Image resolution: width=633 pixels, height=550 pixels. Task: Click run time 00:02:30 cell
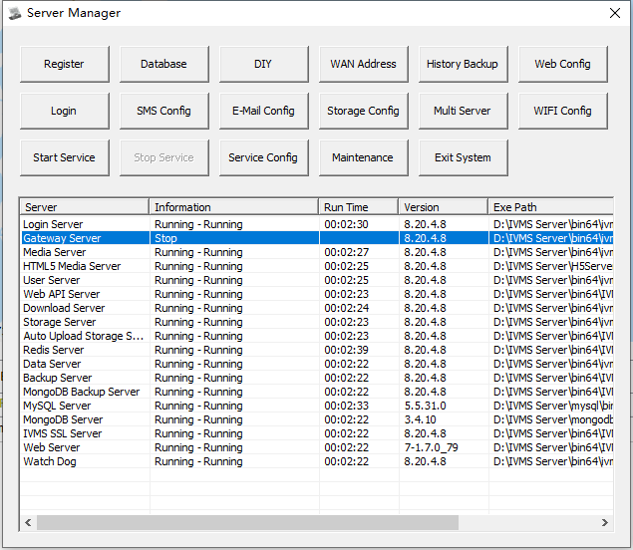[346, 224]
